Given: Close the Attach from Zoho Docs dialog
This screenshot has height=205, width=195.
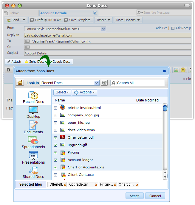Looking at the screenshot, I should pos(164,71).
